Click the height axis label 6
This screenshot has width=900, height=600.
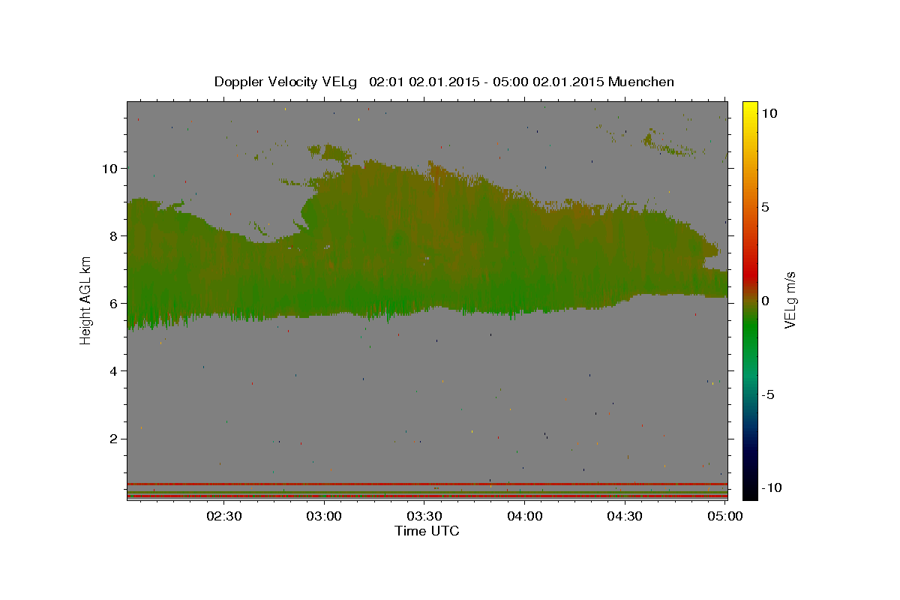(115, 304)
